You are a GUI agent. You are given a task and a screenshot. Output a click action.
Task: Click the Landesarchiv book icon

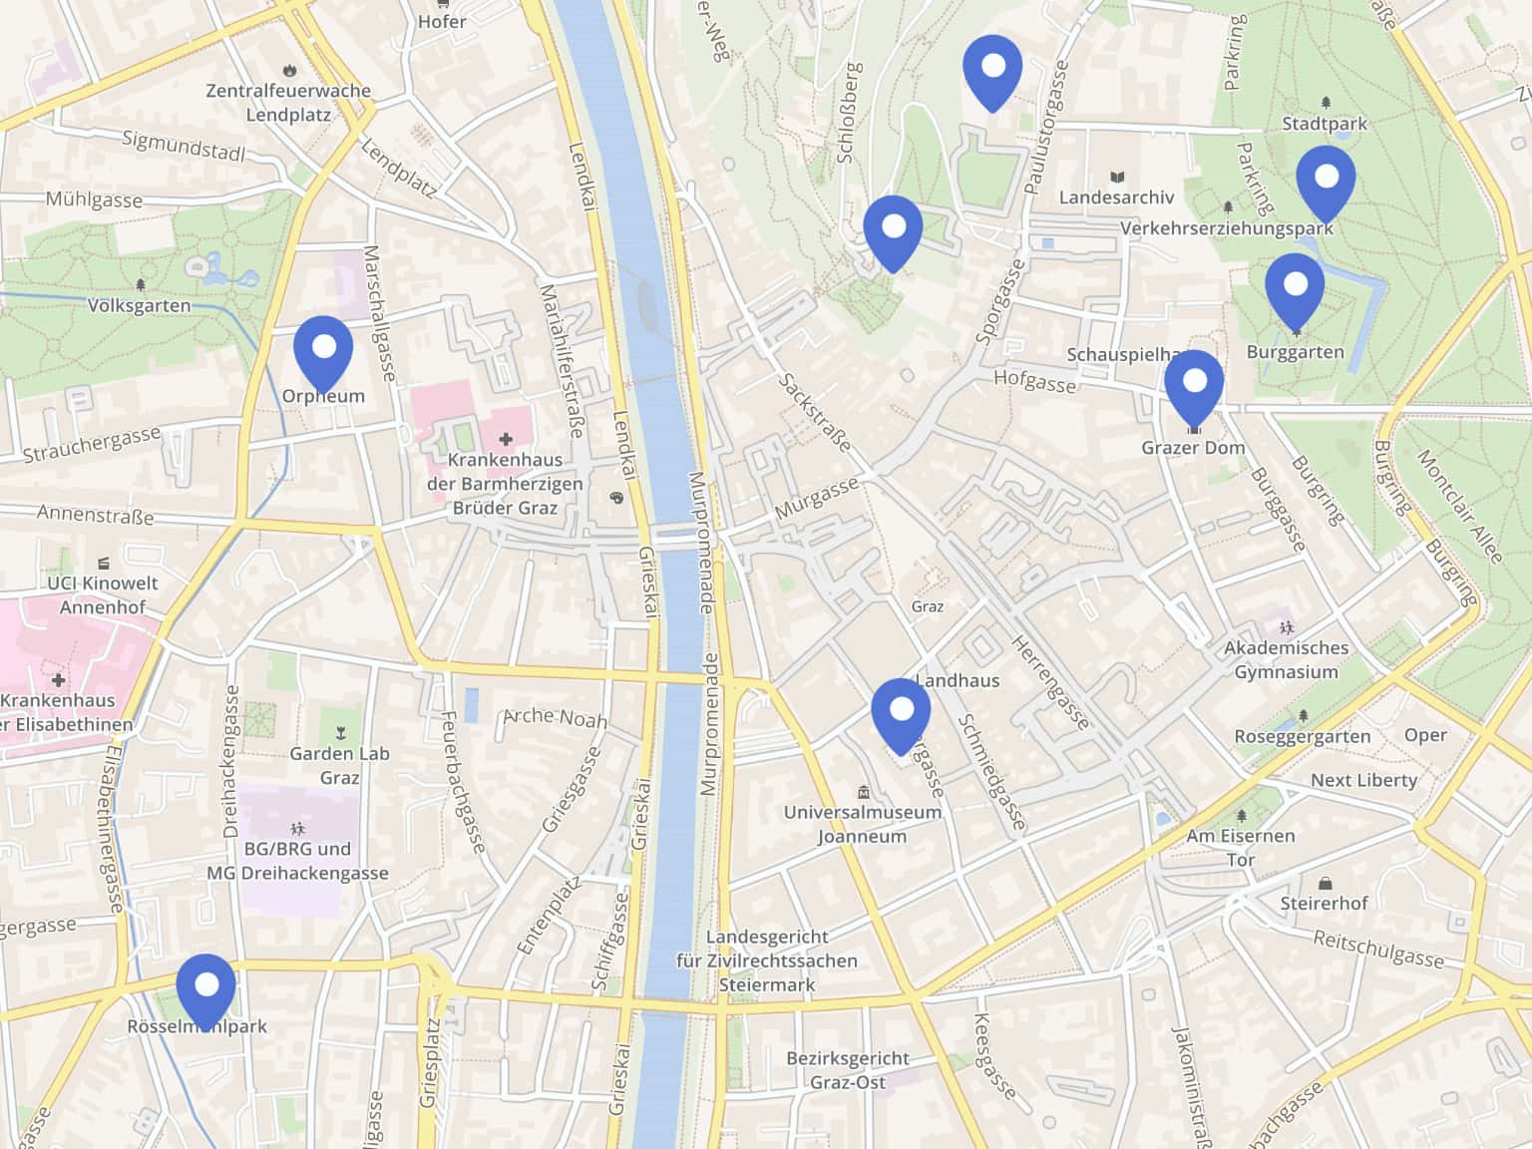coord(1117,177)
